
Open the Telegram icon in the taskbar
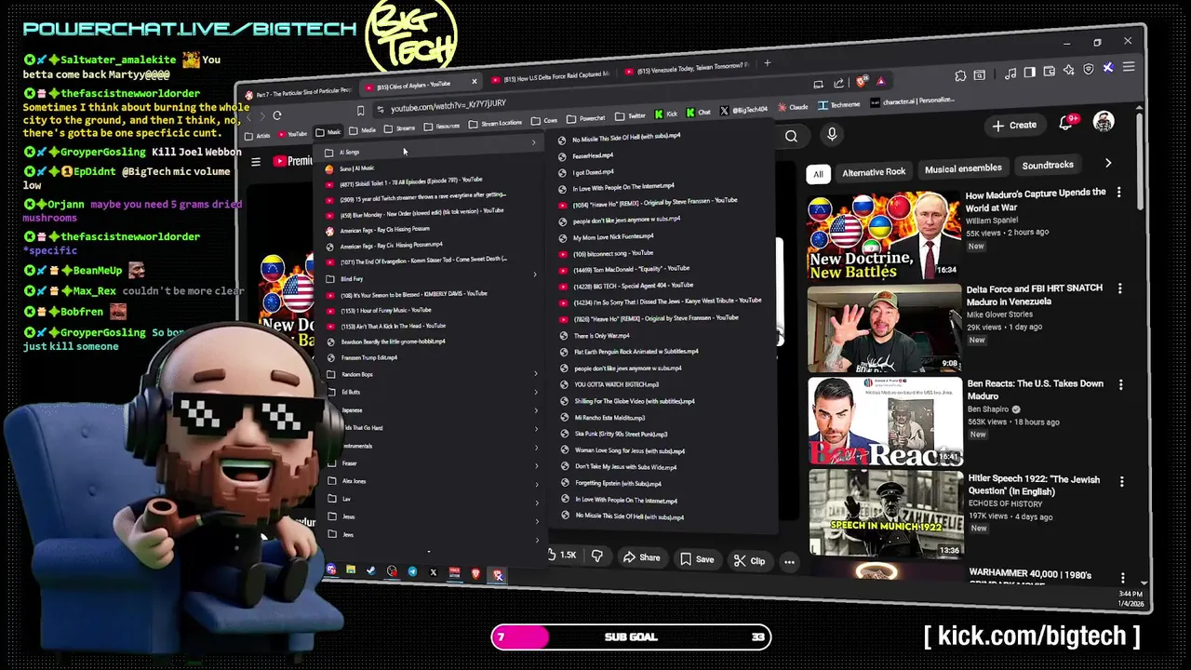point(412,571)
